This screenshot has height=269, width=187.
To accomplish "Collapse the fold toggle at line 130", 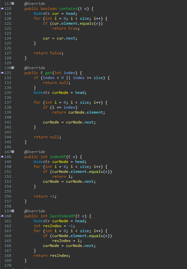I will [13, 67].
